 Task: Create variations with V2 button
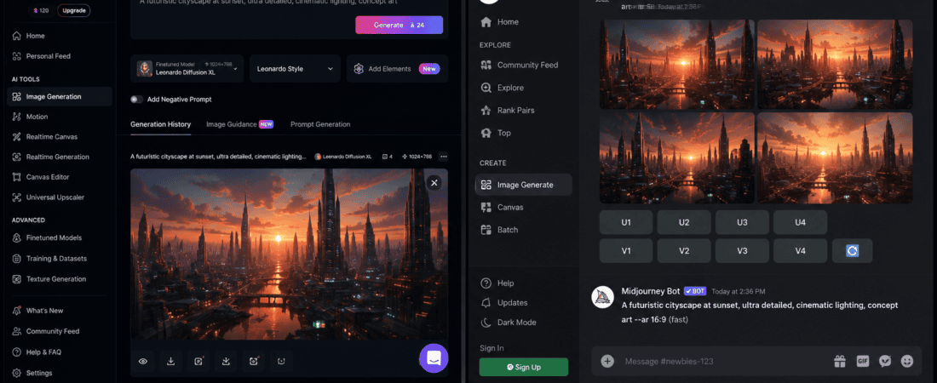pyautogui.click(x=684, y=251)
